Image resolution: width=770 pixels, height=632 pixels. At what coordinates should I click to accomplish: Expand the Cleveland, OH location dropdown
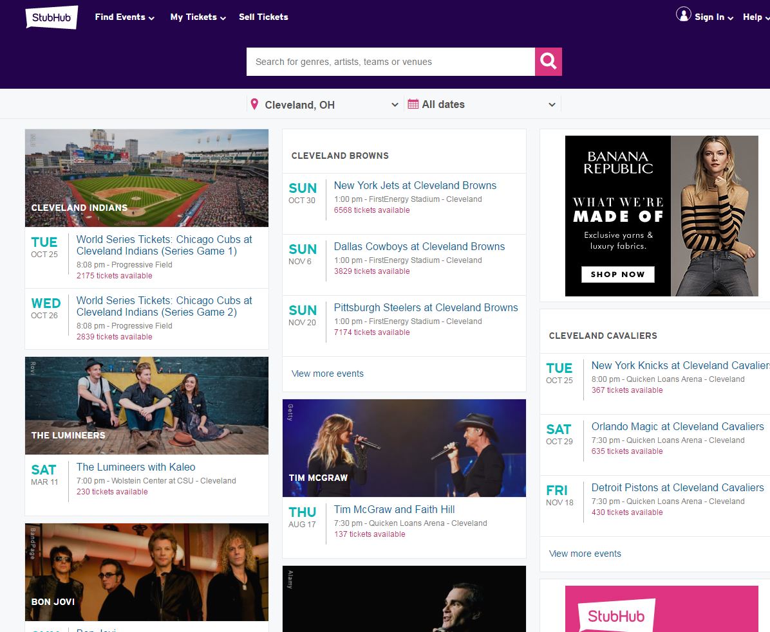(x=395, y=105)
